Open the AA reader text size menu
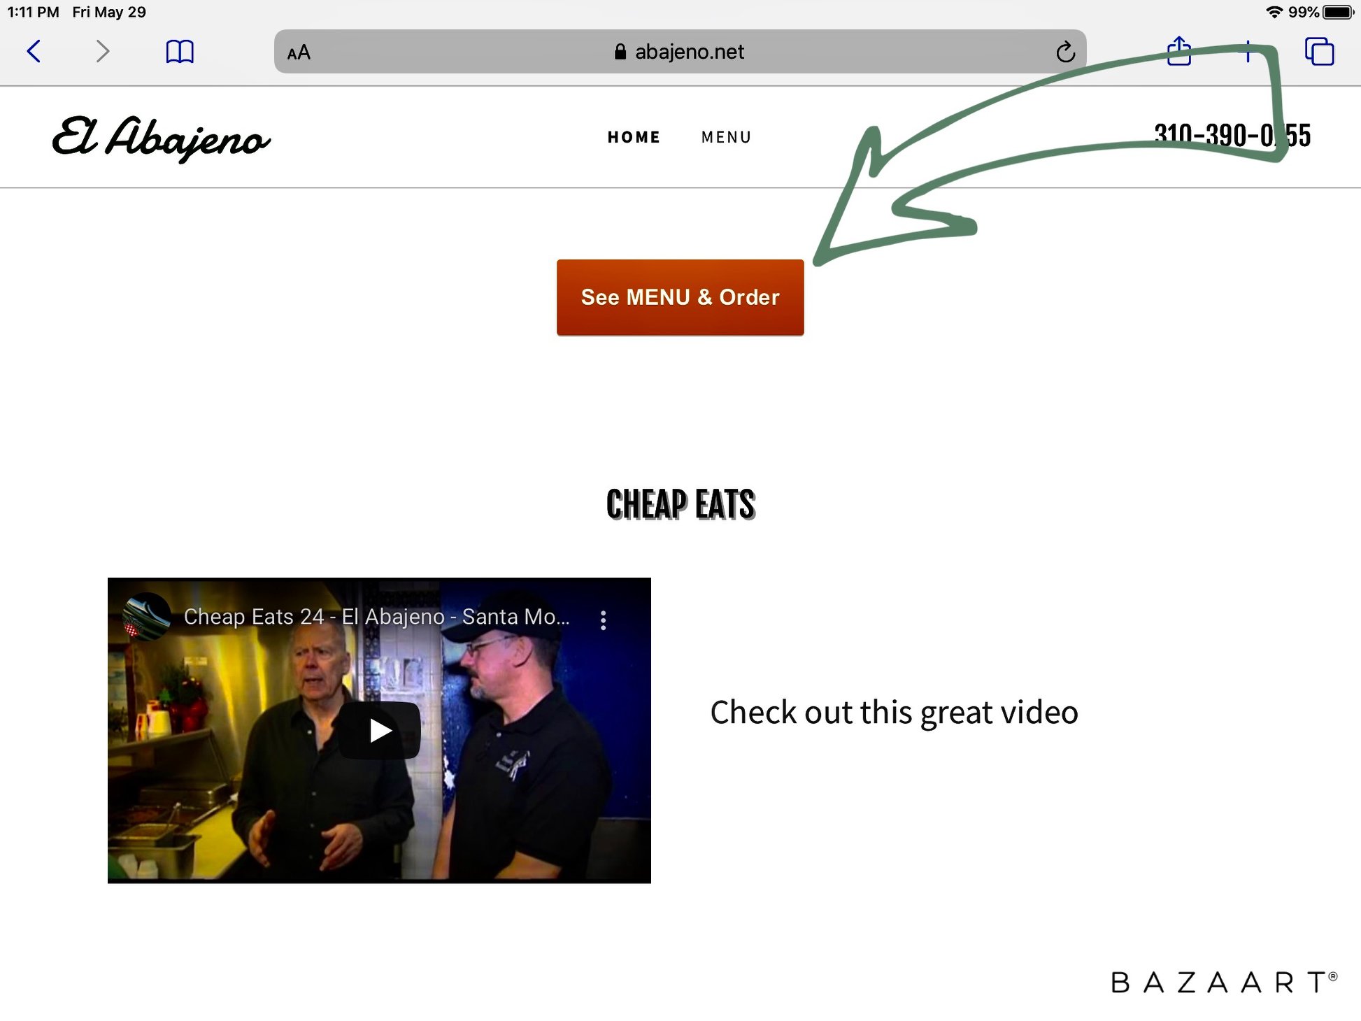 [x=299, y=52]
